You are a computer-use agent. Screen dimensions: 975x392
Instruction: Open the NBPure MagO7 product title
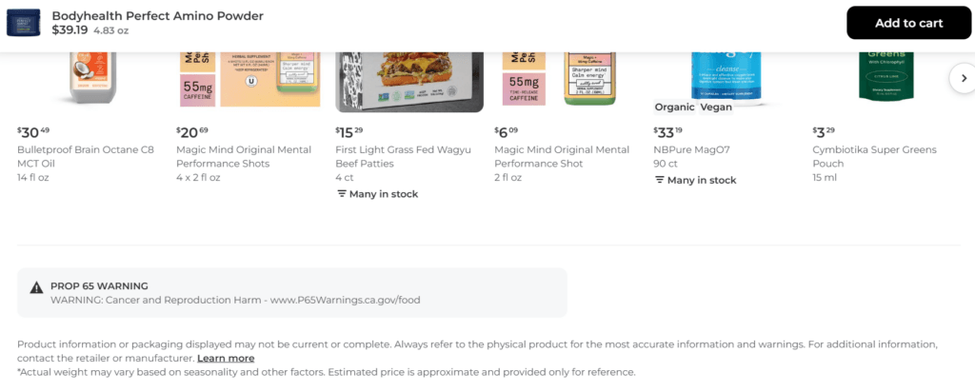(691, 150)
